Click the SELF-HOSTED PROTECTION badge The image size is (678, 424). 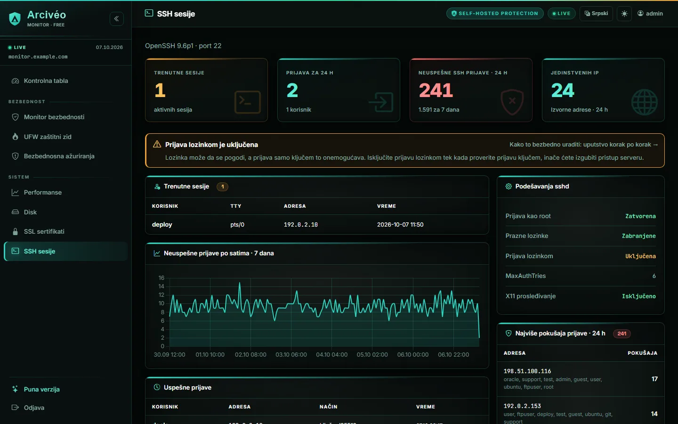[495, 14]
